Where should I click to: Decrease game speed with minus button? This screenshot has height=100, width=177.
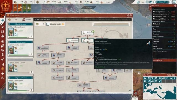pyautogui.click(x=154, y=2)
